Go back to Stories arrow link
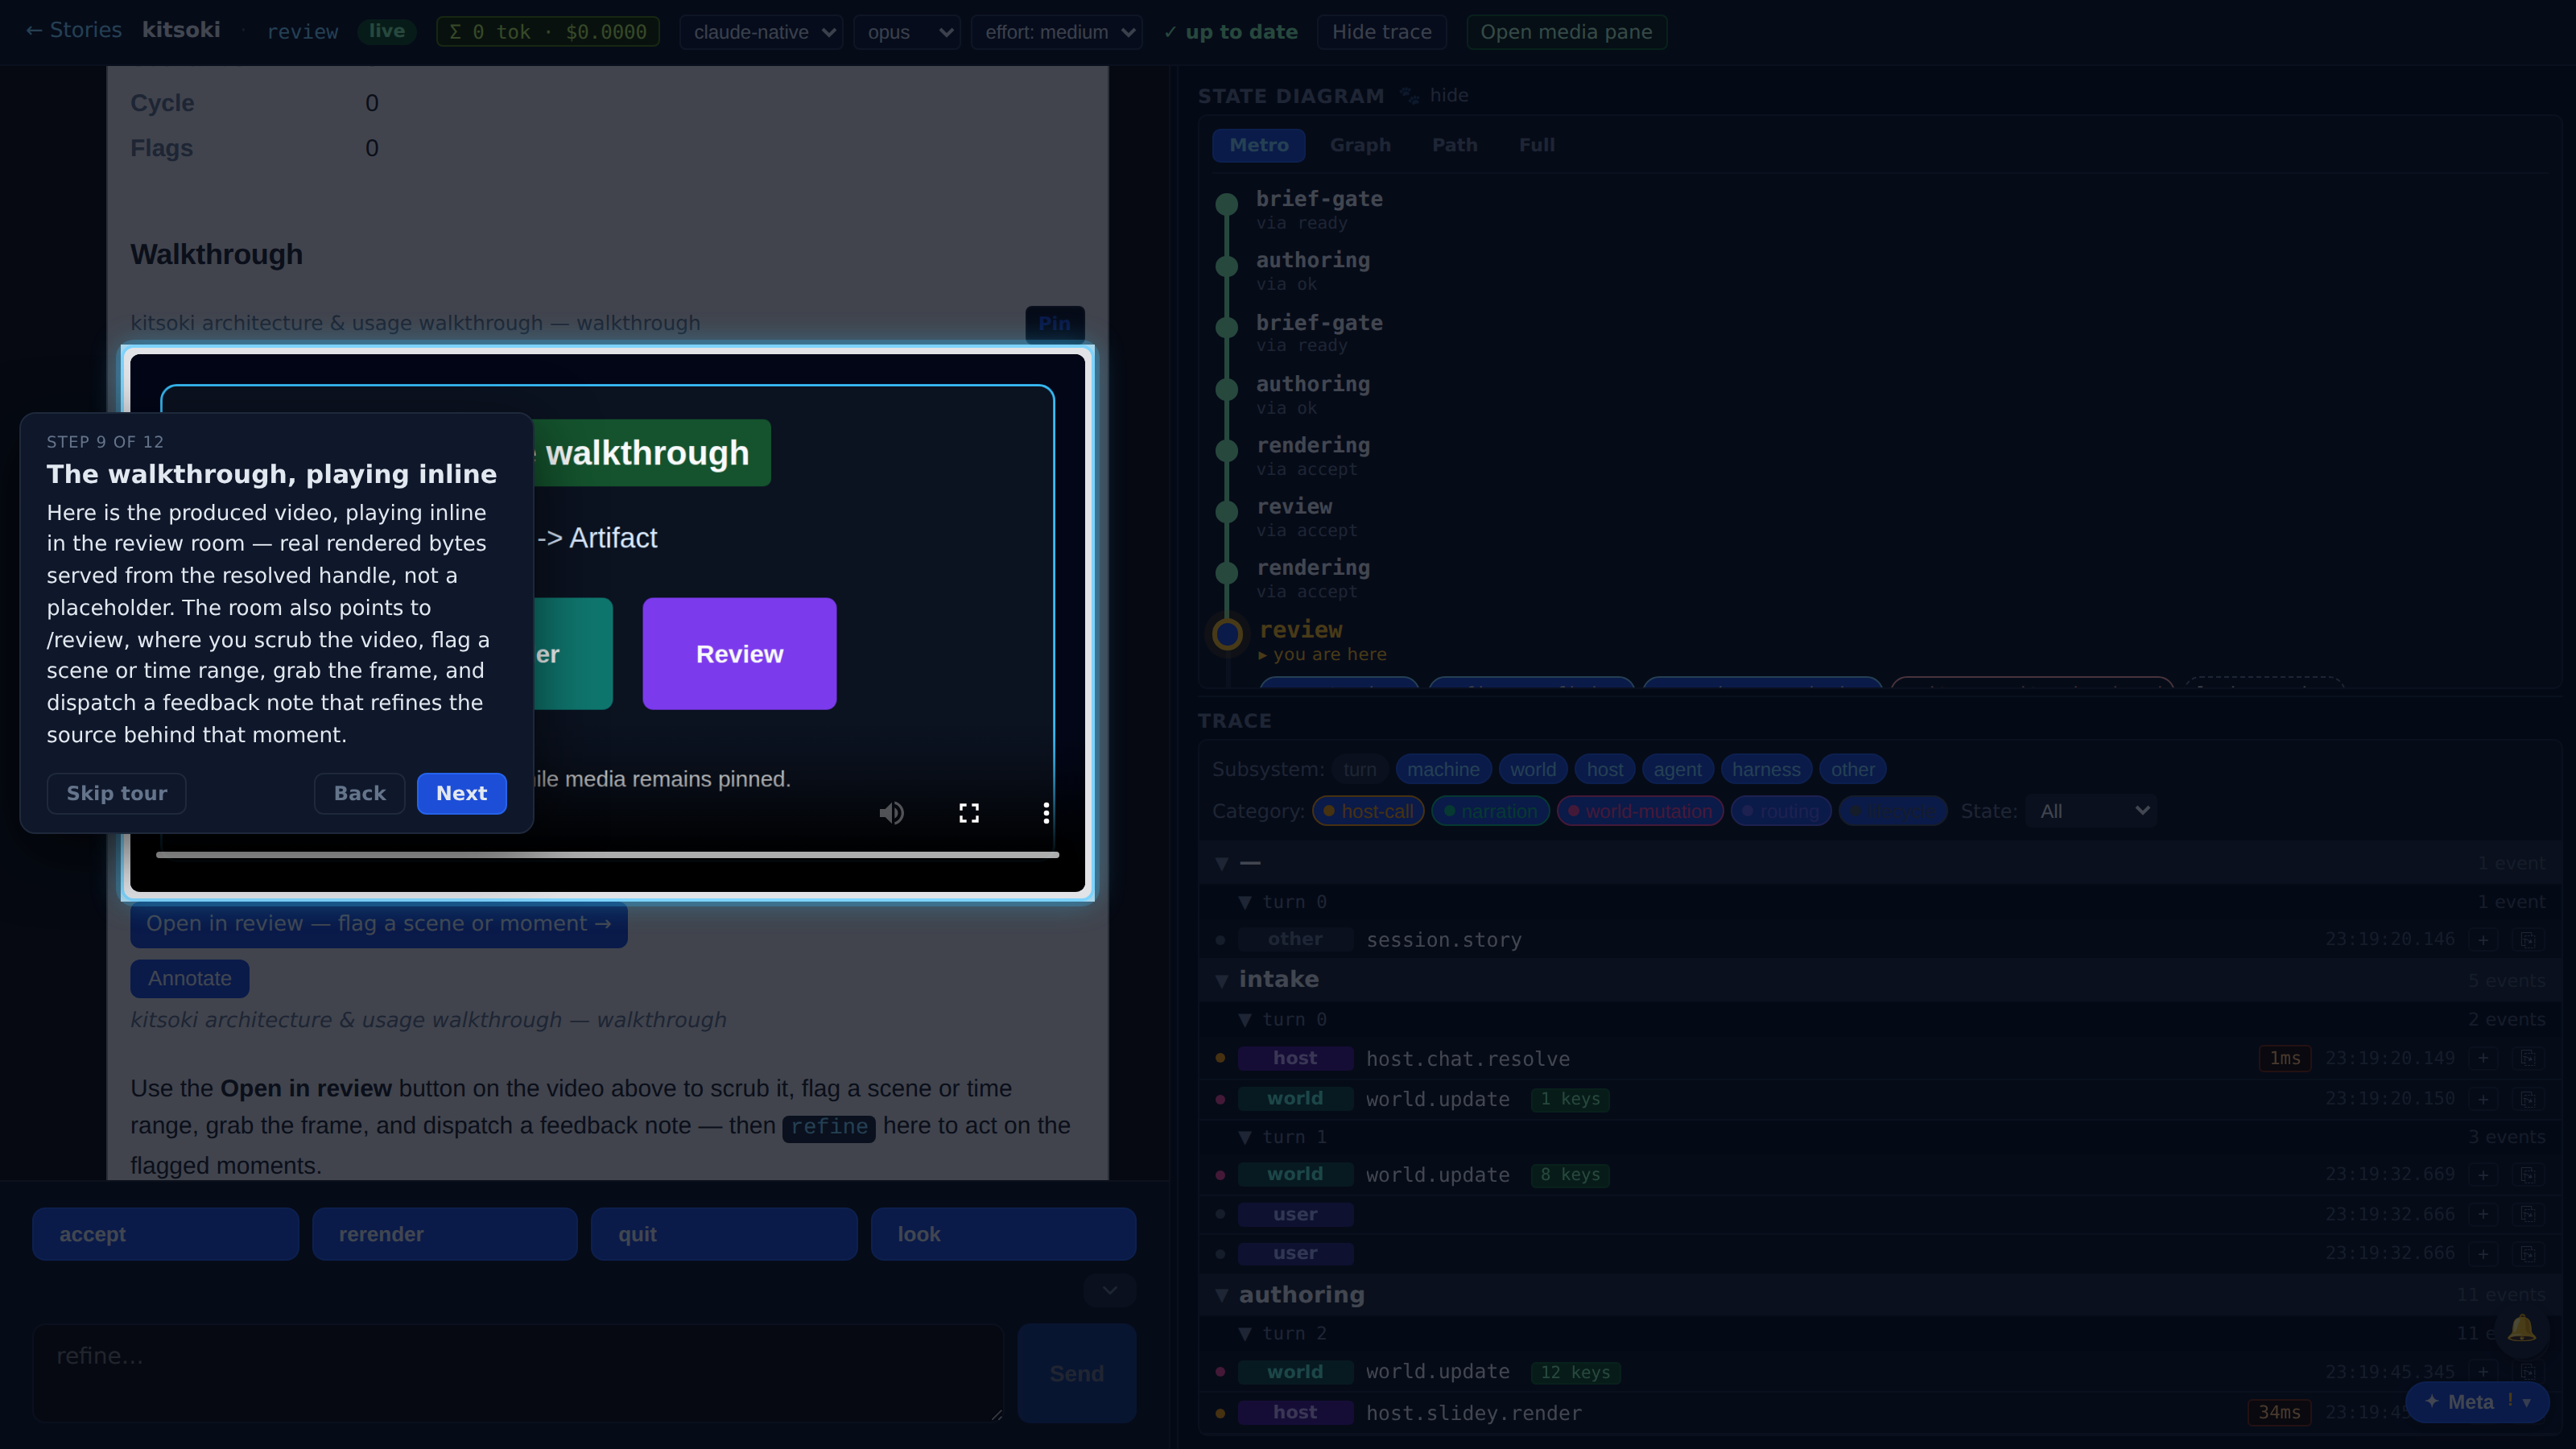The height and width of the screenshot is (1449, 2576). tap(73, 30)
